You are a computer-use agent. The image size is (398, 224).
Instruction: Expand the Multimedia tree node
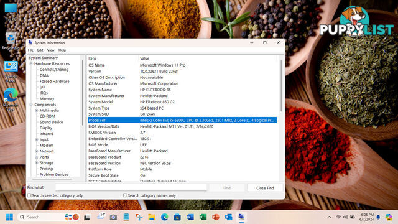point(37,111)
